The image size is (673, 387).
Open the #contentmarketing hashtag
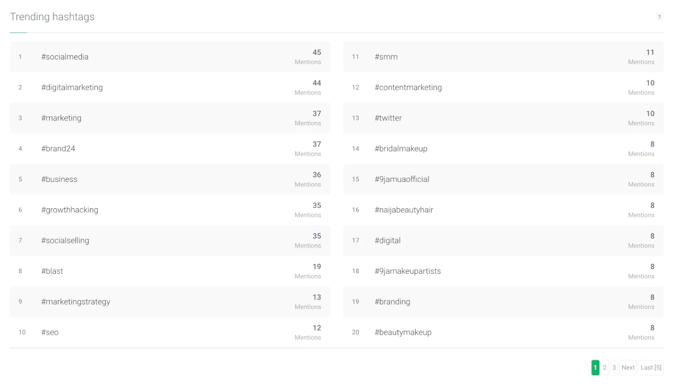tap(408, 87)
